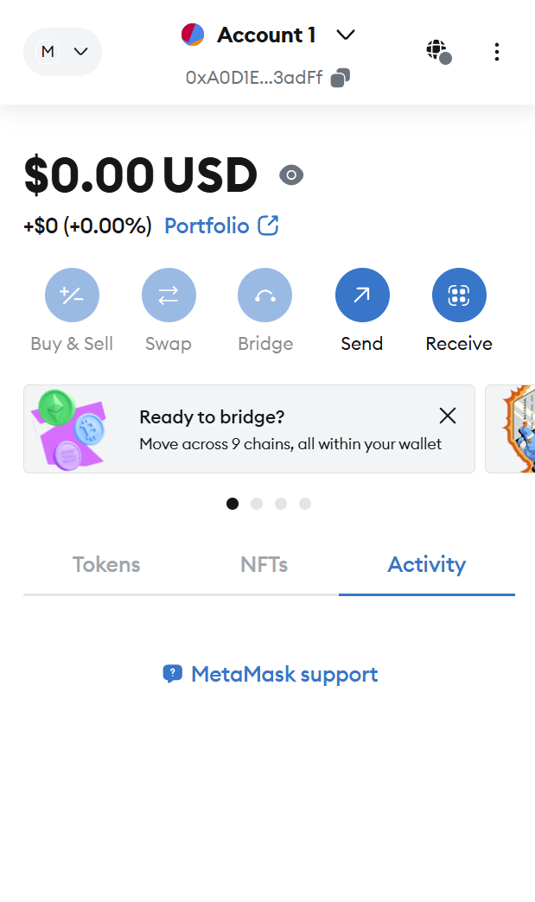Expand the Account 1 dropdown

point(346,35)
